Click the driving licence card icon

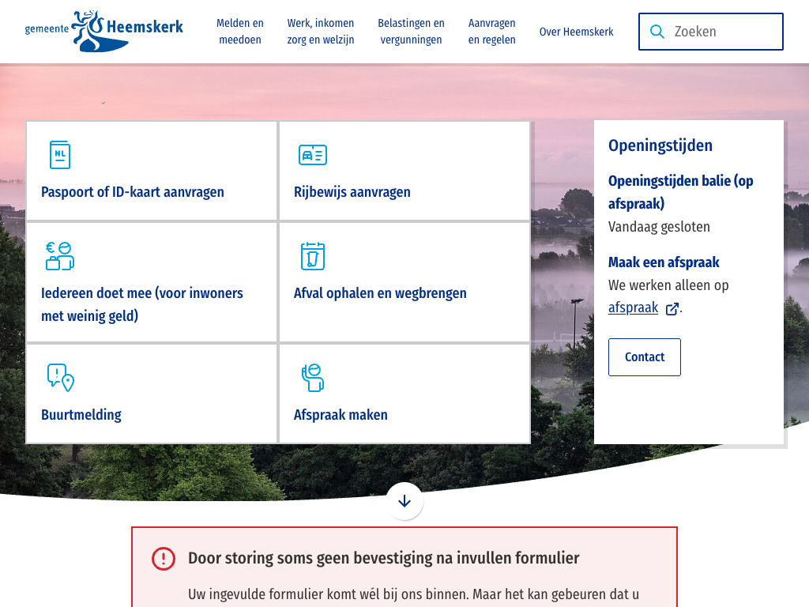tap(313, 155)
